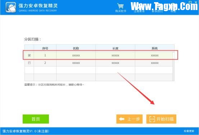Image resolution: width=199 pixels, height=135 pixels.
Task: Close the application window
Action: (x=196, y=2)
